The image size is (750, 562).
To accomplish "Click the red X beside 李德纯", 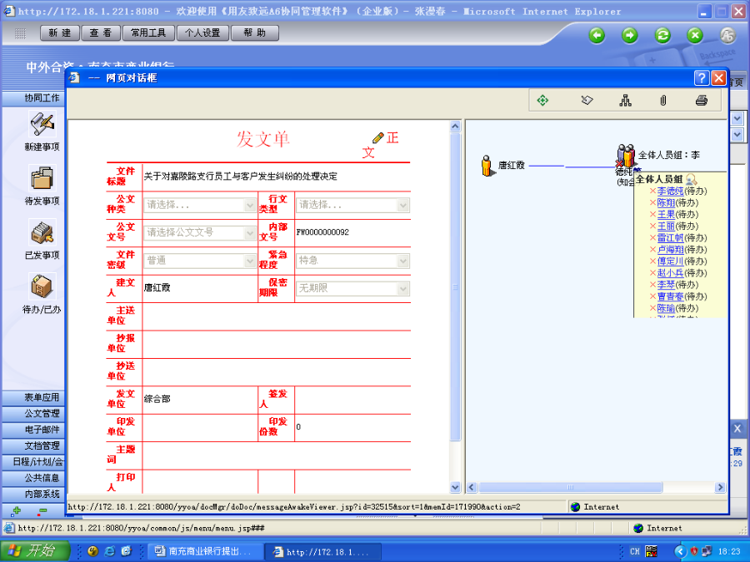I will [652, 191].
